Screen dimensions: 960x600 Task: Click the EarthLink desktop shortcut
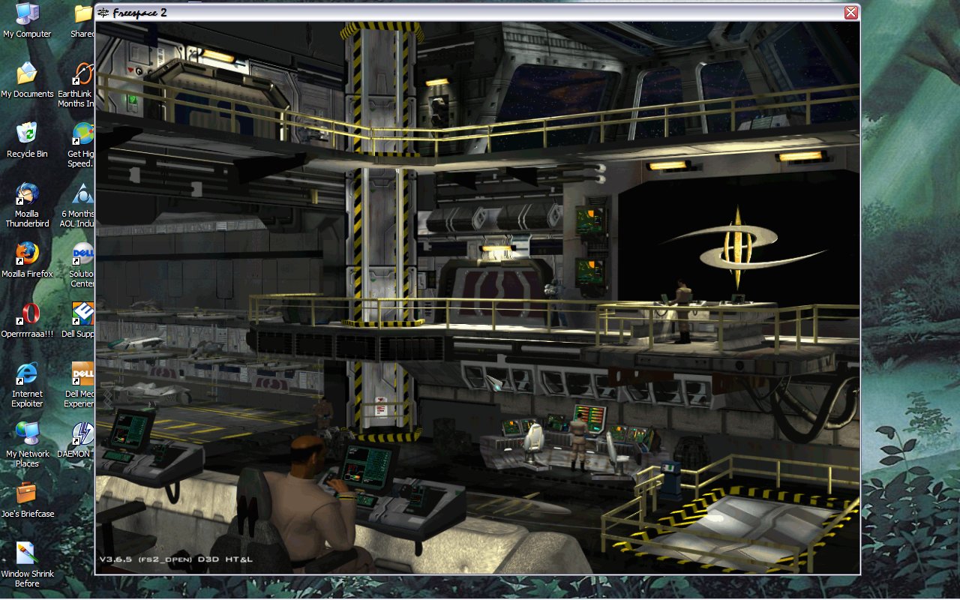click(76, 85)
